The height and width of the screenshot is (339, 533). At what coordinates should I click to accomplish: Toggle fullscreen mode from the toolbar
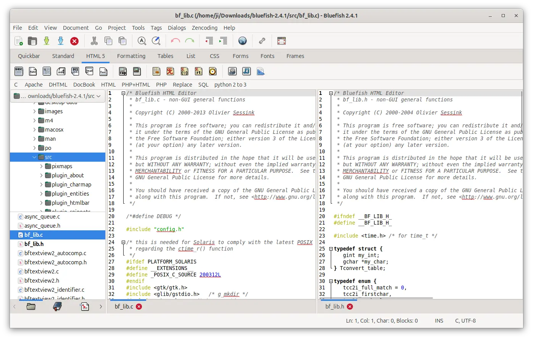click(x=281, y=41)
